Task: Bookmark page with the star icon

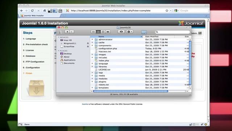Action: 167,11
